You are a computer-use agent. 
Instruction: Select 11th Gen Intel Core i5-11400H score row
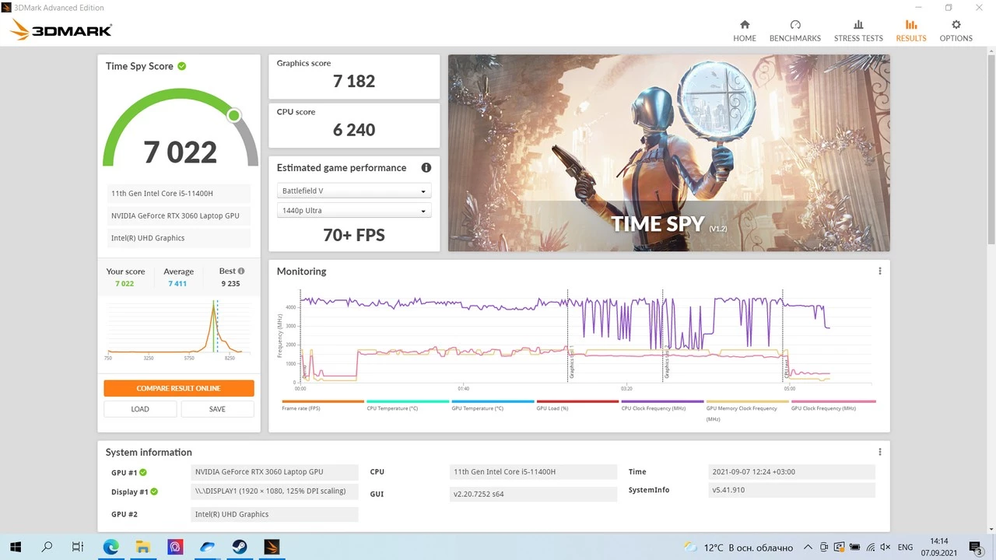(178, 193)
